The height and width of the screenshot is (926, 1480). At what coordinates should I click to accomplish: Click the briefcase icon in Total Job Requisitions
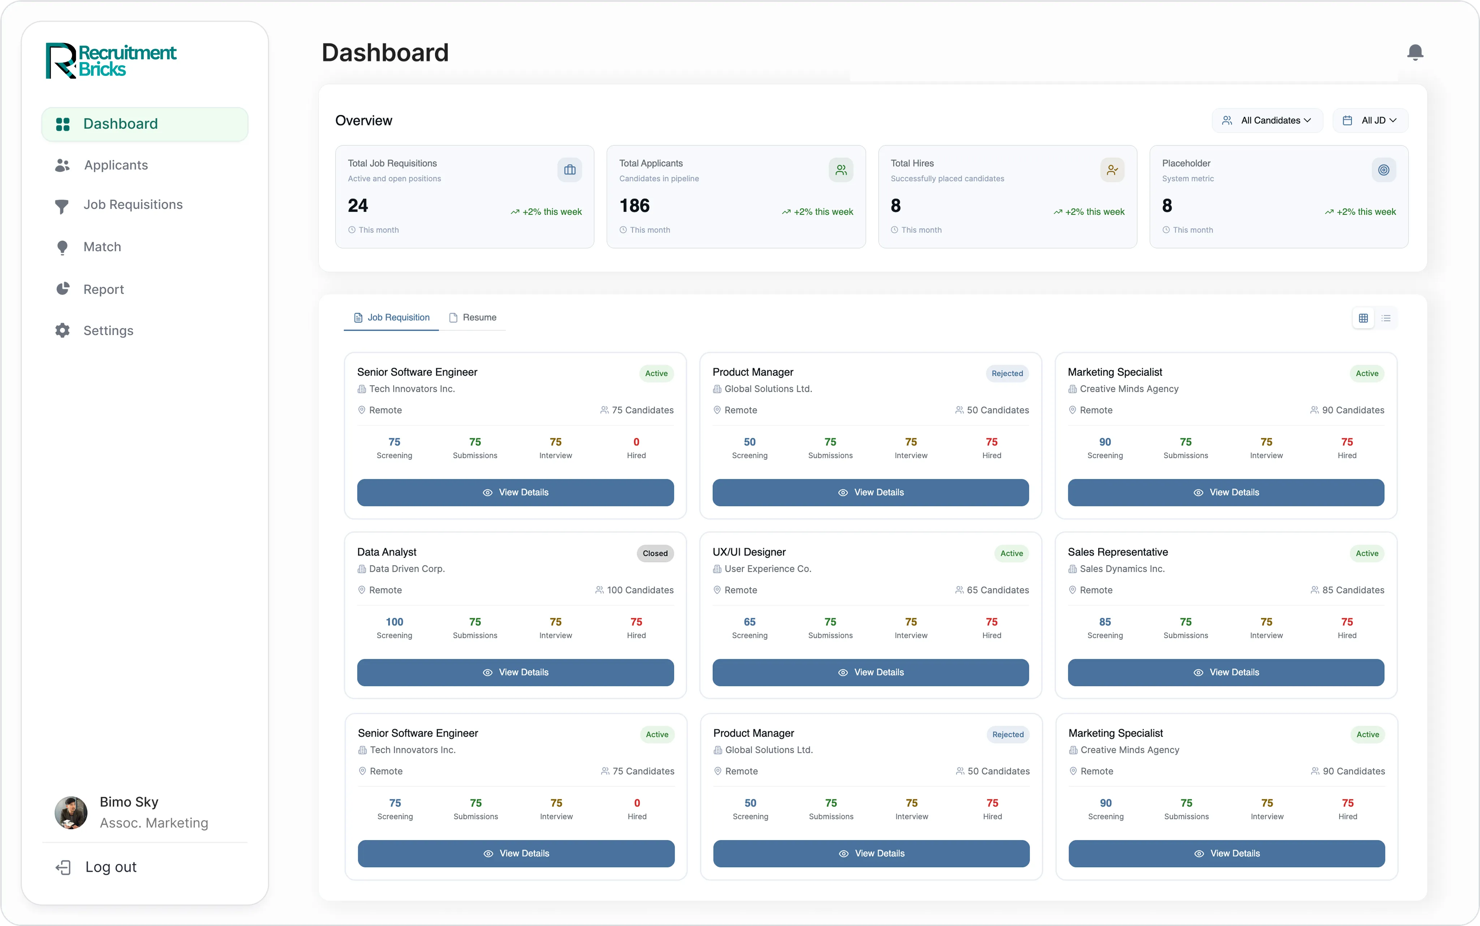click(x=569, y=170)
